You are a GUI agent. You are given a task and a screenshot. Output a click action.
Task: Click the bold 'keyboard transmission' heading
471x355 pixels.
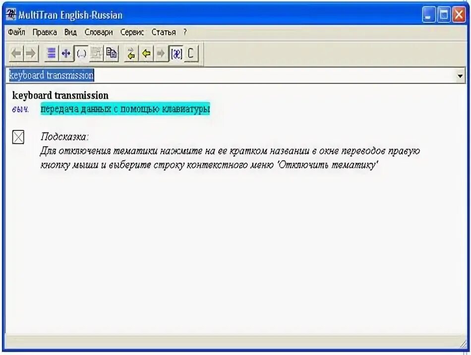point(60,96)
